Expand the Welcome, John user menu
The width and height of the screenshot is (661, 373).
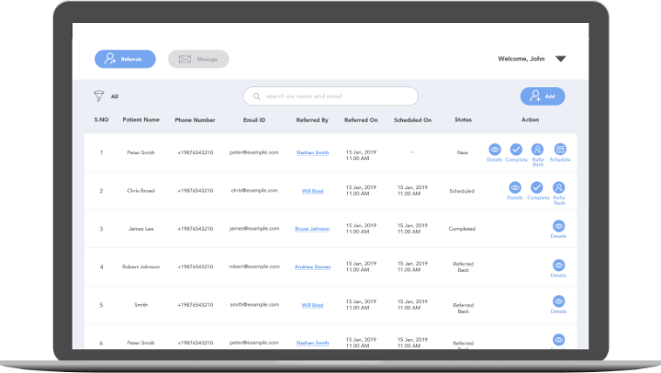561,59
